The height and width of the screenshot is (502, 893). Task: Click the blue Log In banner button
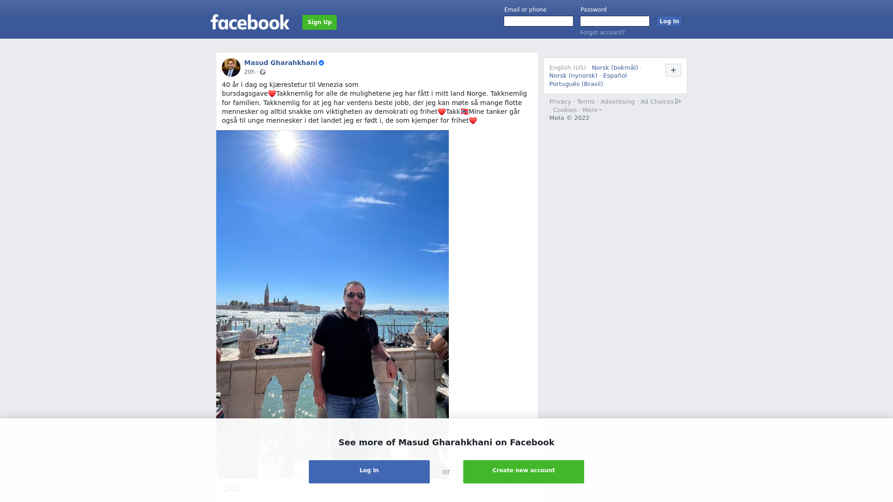(369, 472)
